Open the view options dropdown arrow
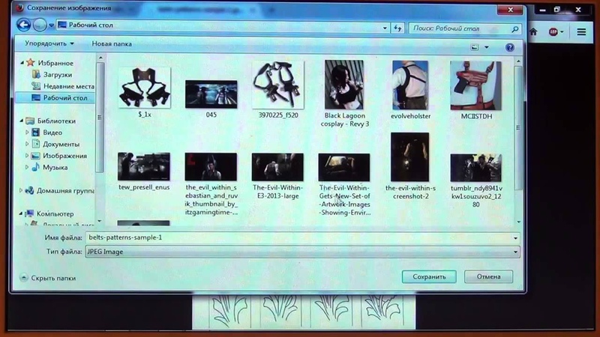This screenshot has height=337, width=600. coord(486,47)
